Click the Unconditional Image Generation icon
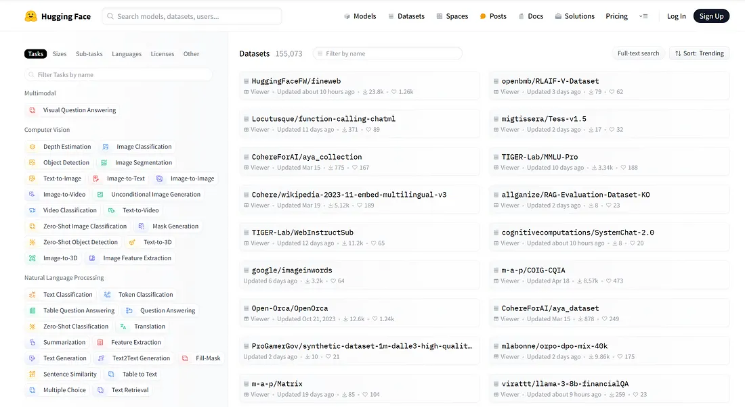Image resolution: width=745 pixels, height=407 pixels. (x=100, y=195)
